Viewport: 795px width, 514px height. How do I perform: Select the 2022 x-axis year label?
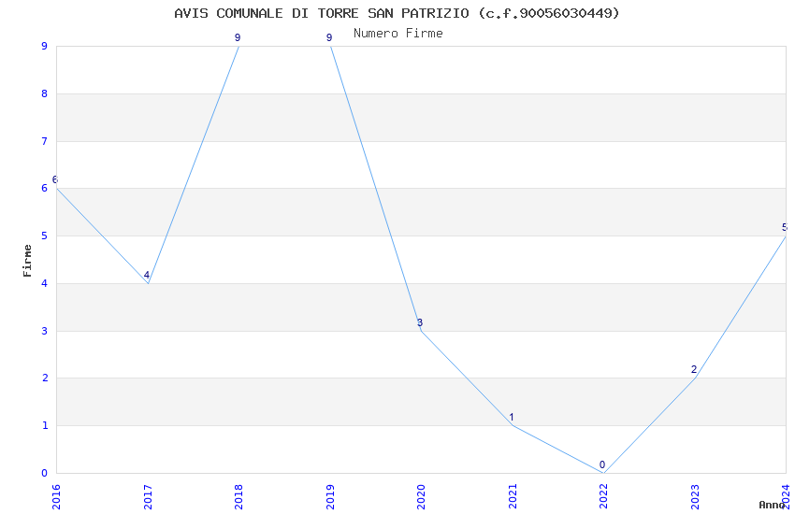(x=603, y=497)
